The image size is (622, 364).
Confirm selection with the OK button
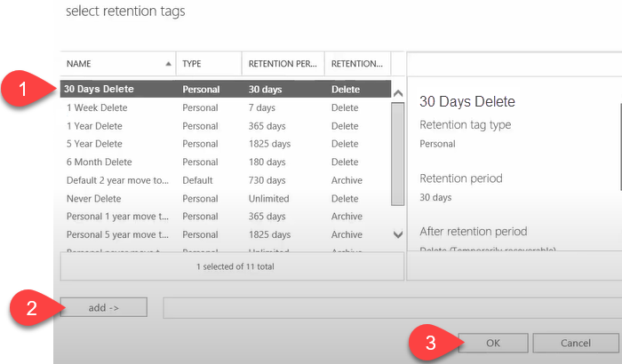coord(495,343)
